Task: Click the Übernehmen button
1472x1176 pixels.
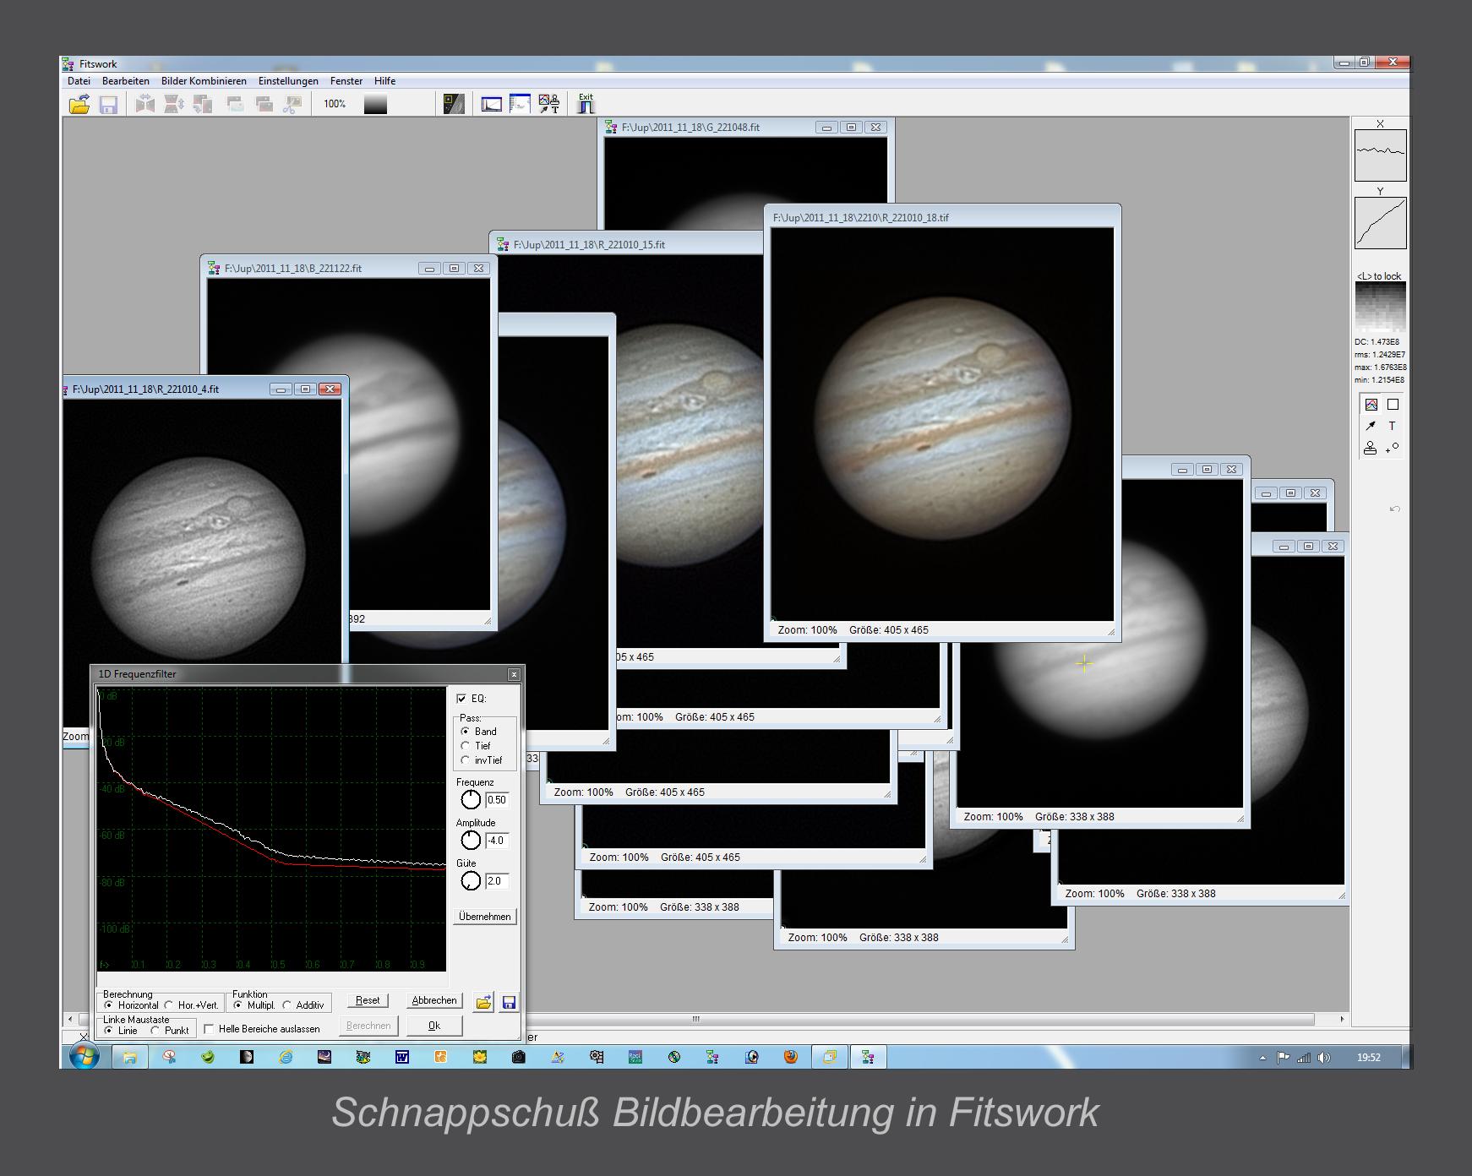Action: [x=484, y=917]
